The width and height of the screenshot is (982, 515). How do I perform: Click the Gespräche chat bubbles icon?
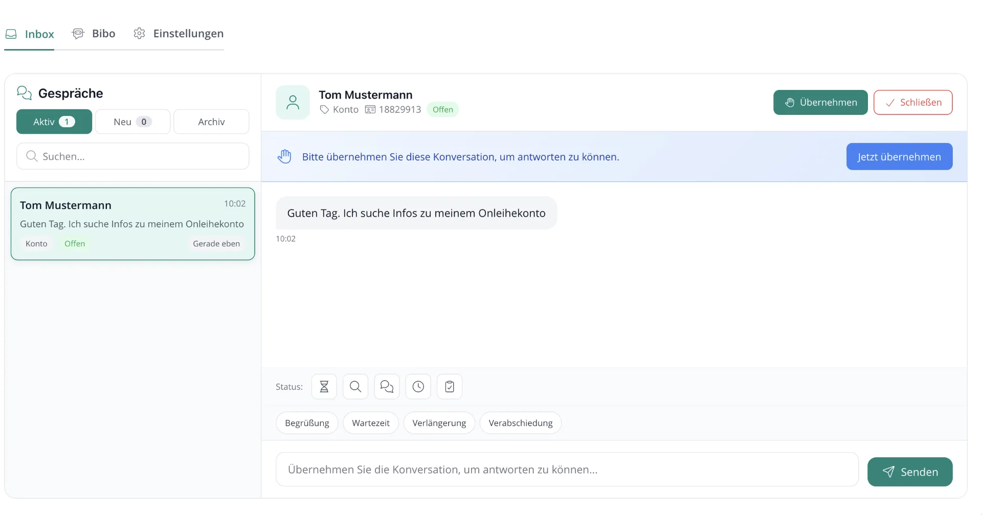pos(24,93)
